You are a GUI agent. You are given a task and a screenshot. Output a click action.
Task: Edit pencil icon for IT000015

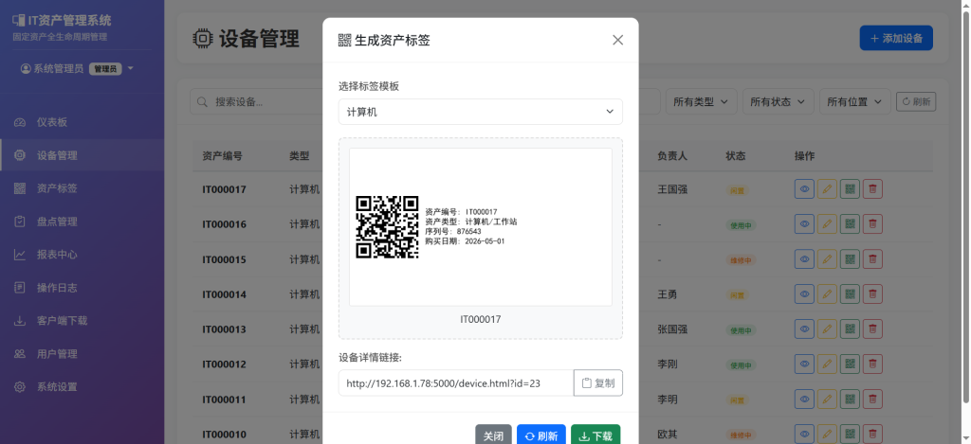(827, 259)
